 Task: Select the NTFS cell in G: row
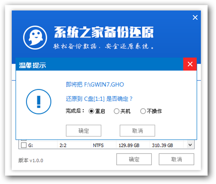[x=98, y=146]
